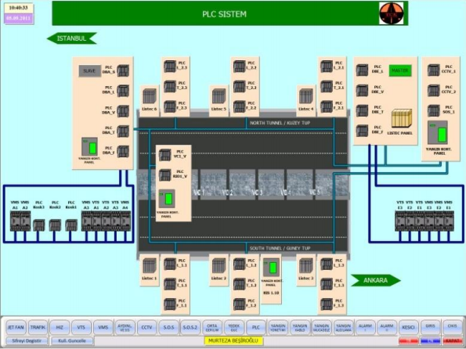
Task: Click the PLC CCTV_1 module icon
Action: (433, 70)
